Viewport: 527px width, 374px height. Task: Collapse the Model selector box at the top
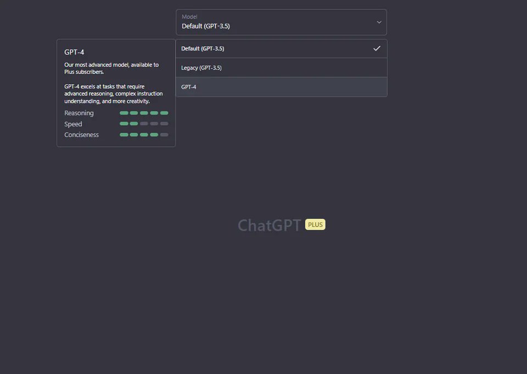(x=281, y=23)
